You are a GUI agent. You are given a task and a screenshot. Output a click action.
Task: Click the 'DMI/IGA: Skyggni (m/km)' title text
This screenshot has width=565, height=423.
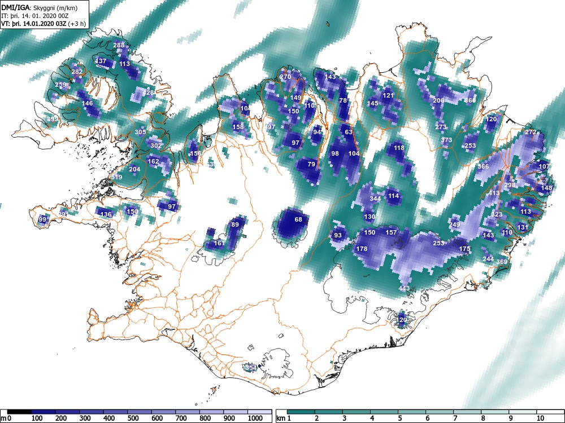pos(40,8)
